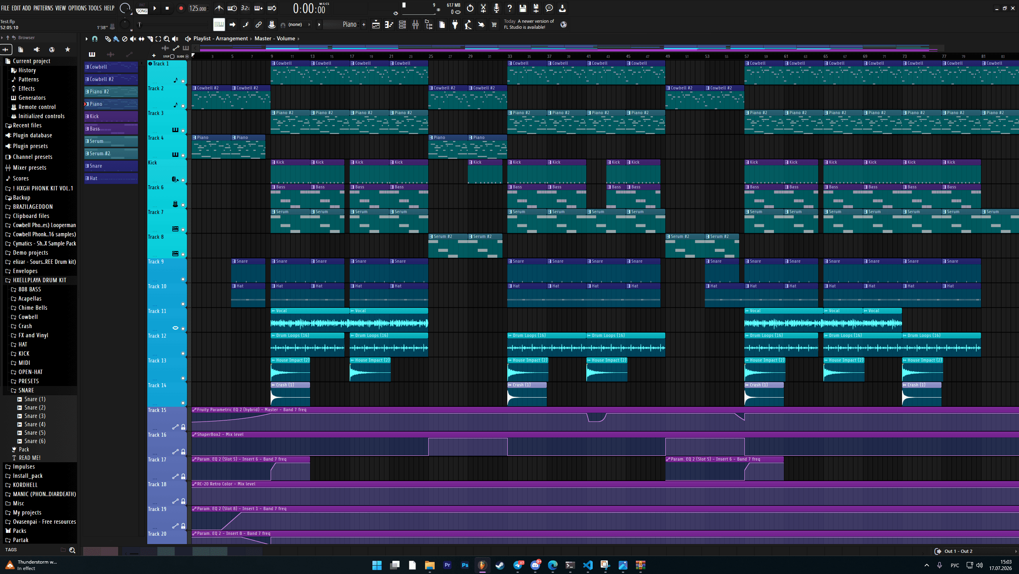The width and height of the screenshot is (1019, 574).
Task: Click the scissors icon in top toolbar
Action: (483, 8)
